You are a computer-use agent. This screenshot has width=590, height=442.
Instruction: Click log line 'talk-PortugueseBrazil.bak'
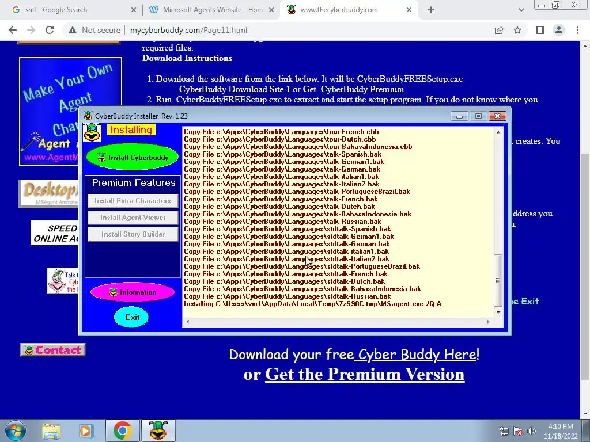point(297,191)
